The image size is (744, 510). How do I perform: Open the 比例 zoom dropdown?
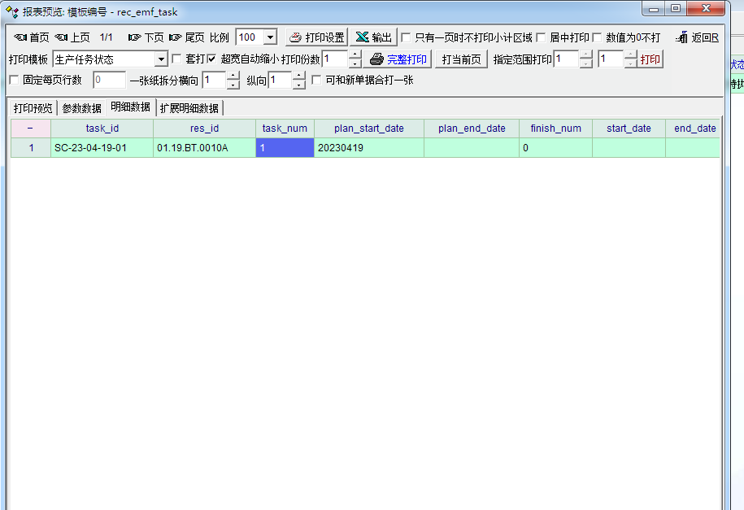[x=270, y=37]
